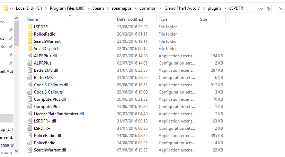Viewport: 285px width, 157px height.
Task: Click the LSPDFR+ configuration file icon
Action: click(x=29, y=128)
